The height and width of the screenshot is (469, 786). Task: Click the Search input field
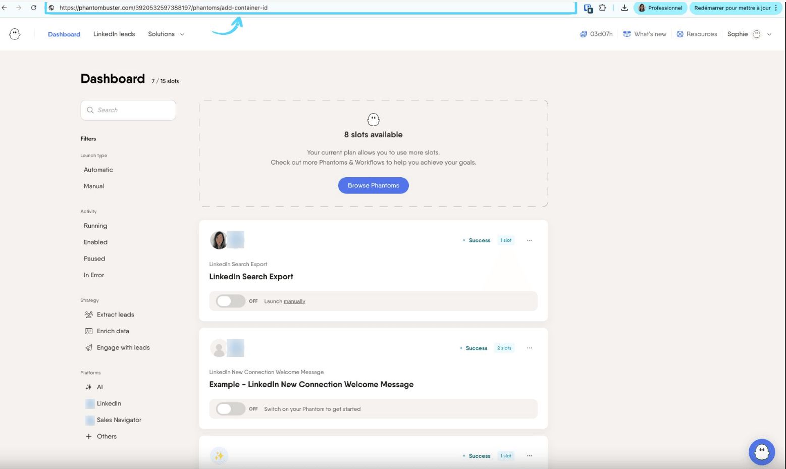click(x=128, y=110)
